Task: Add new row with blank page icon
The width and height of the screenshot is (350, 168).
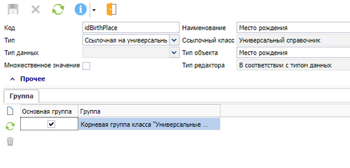Action: click(x=10, y=111)
